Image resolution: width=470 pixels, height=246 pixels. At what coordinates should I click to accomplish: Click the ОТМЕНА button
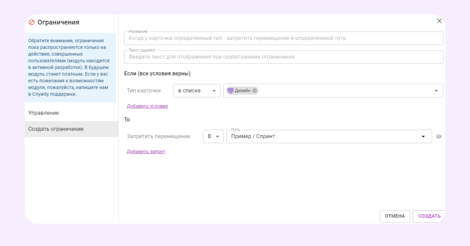(x=395, y=216)
